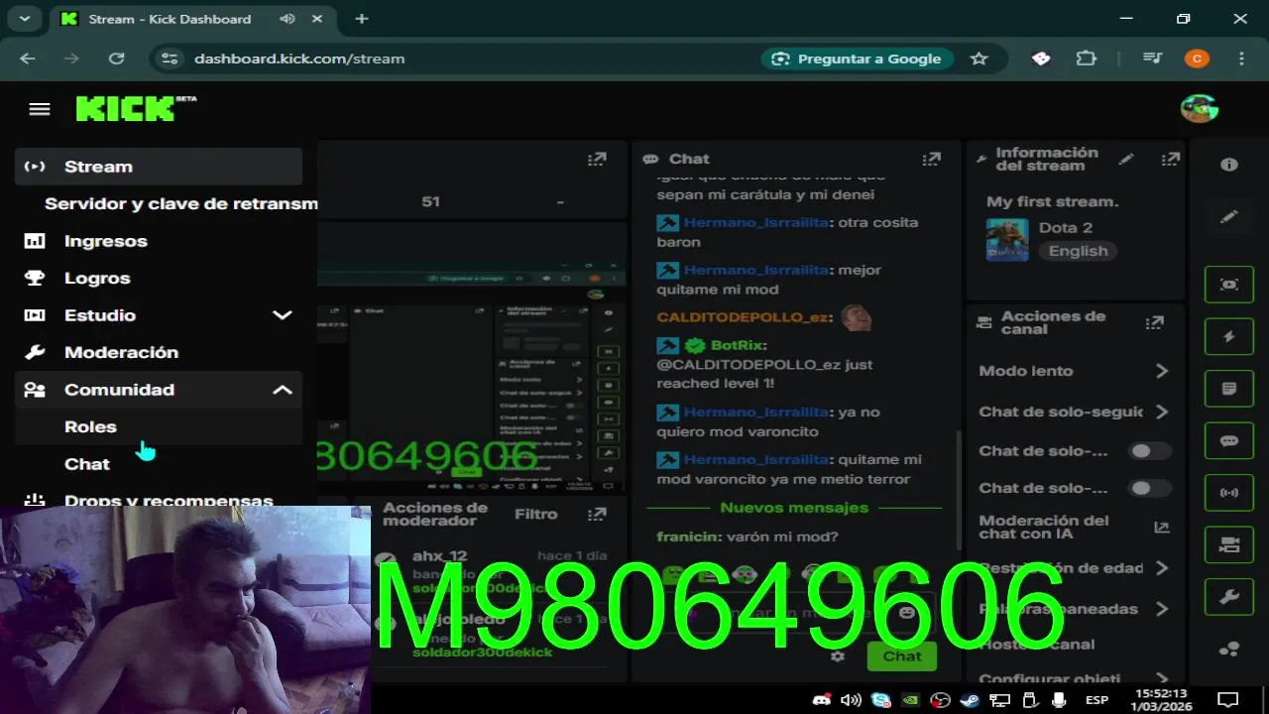Open the Chrome tab list dropdown
The height and width of the screenshot is (714, 1269).
coord(24,19)
